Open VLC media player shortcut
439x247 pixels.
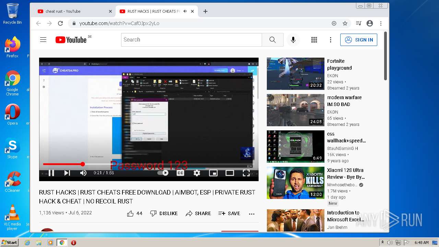(12, 217)
